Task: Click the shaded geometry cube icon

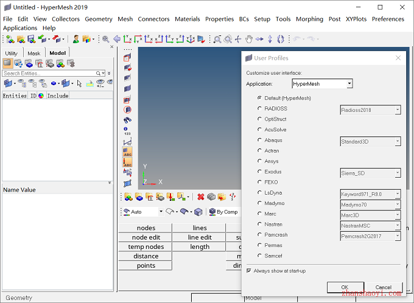Action: (x=198, y=212)
